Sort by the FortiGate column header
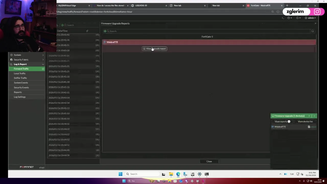Screen dimensions: 327x184 pos(207,37)
